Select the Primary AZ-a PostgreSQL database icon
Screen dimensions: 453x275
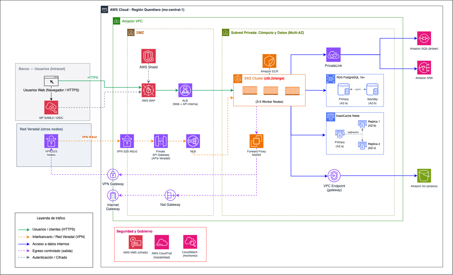(344, 89)
